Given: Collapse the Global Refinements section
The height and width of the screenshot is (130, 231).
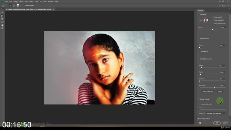Looking at the screenshot, I should pos(198,59).
